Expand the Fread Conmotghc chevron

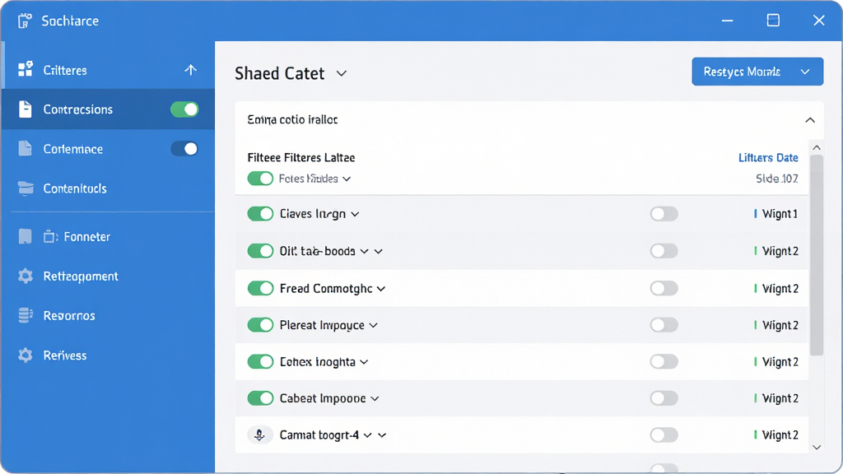(x=380, y=289)
